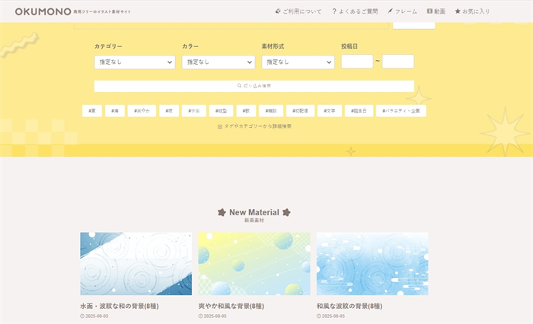The height and width of the screenshot is (324, 533).
Task: Go to the フレーム section
Action: click(402, 11)
